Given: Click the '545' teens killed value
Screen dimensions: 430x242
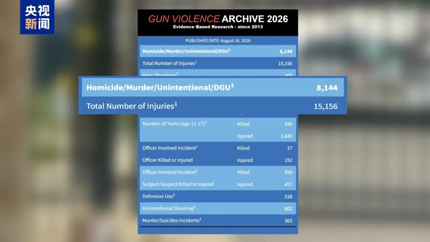Looking at the screenshot, I should [288, 124].
